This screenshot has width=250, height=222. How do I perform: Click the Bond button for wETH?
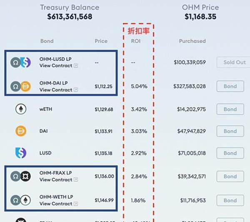(230, 109)
